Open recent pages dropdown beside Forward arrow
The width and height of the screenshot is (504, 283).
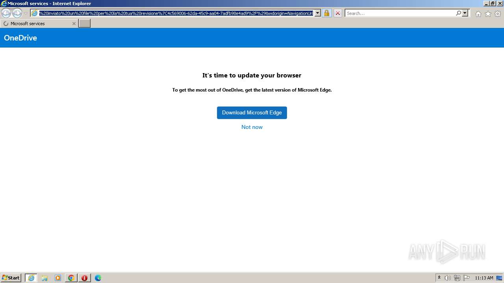[x=26, y=13]
